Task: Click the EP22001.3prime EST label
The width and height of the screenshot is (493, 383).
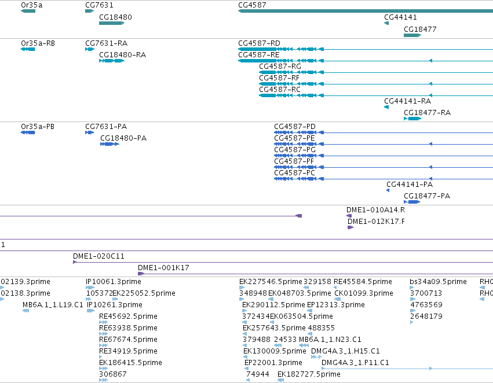Action: point(273,363)
